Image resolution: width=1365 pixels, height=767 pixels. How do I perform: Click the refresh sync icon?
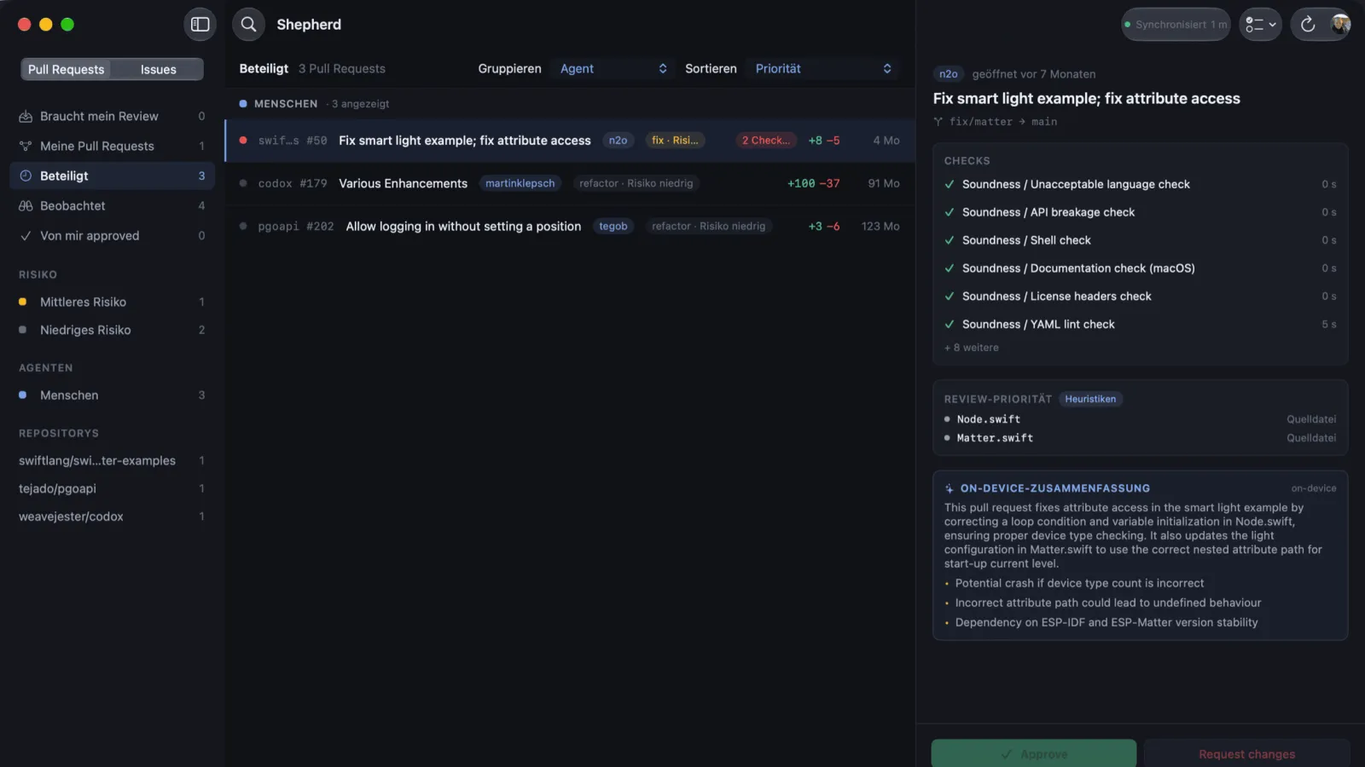(x=1308, y=25)
